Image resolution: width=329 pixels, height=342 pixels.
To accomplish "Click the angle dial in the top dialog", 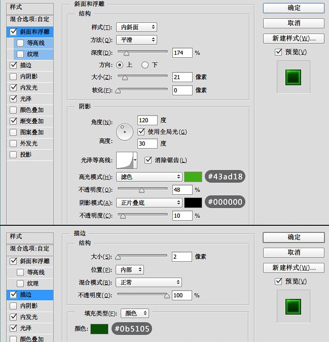I will click(x=125, y=132).
